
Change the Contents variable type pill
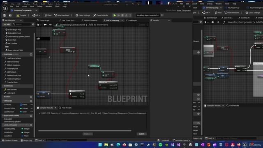(23, 104)
